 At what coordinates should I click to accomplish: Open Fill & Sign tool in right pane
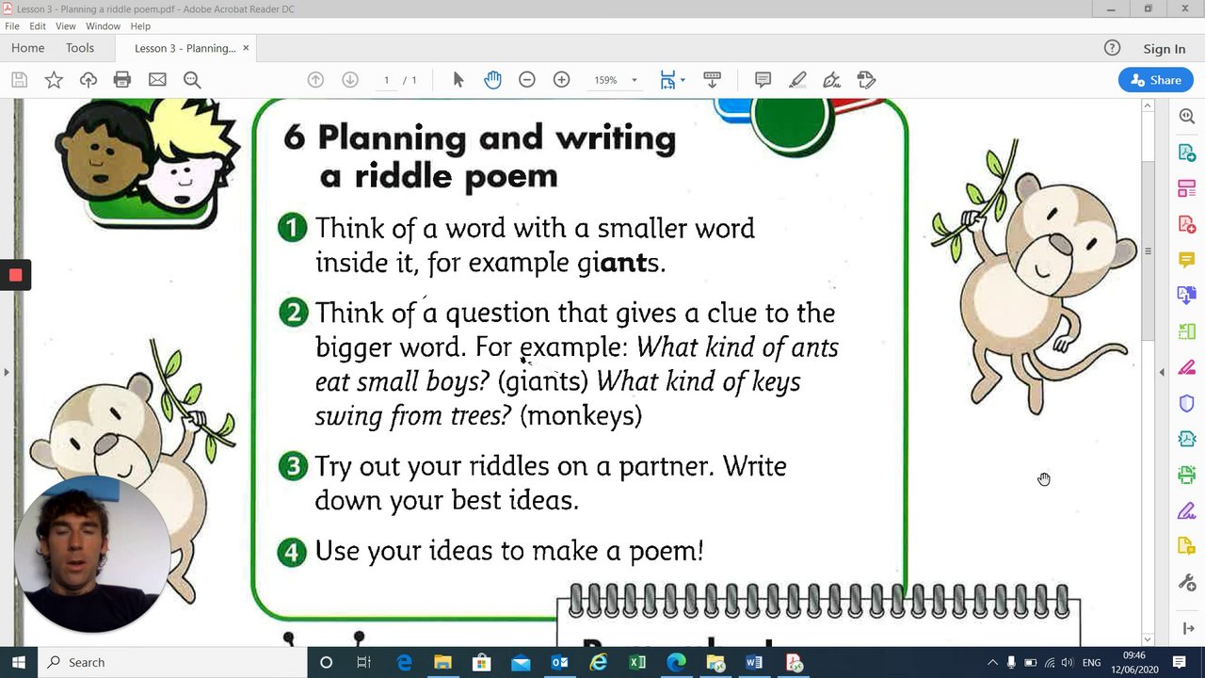pos(1186,511)
